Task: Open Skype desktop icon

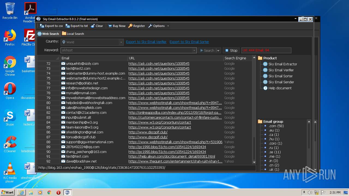Action: (10, 118)
